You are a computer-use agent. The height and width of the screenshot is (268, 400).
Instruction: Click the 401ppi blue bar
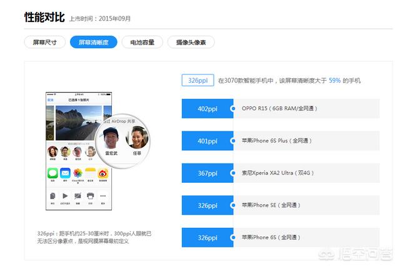click(x=207, y=141)
